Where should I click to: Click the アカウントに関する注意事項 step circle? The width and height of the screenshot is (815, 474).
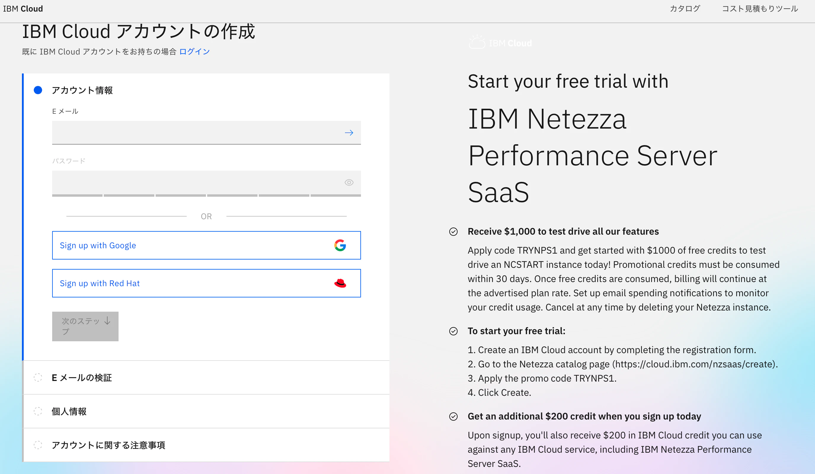(38, 445)
